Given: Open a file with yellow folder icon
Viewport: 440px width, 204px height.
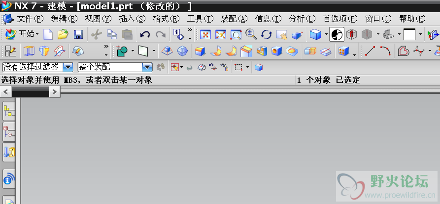Looking at the screenshot, I should pyautogui.click(x=63, y=34).
